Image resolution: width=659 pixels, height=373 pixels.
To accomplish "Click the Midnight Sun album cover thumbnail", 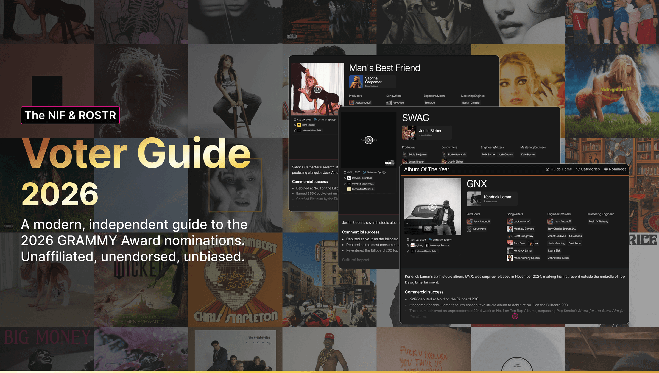I will click(x=612, y=91).
